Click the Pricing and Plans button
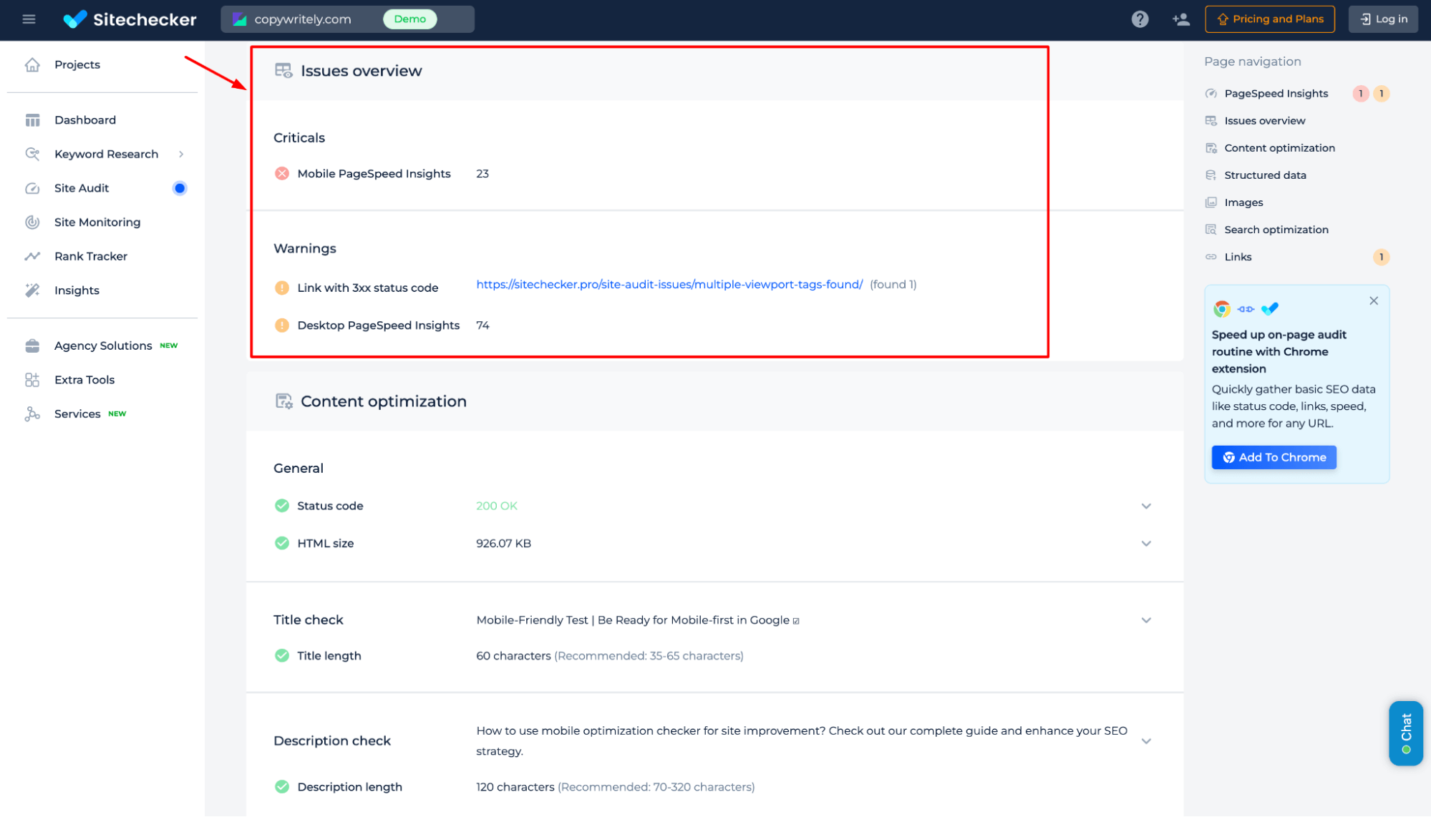 (1269, 19)
